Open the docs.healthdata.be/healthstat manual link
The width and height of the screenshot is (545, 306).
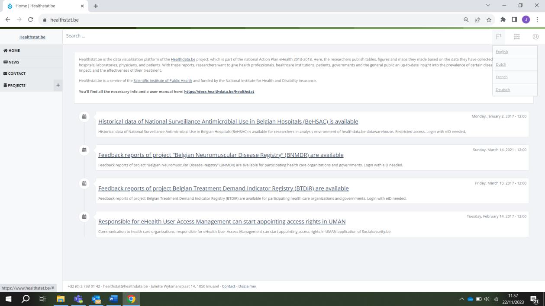tap(219, 92)
